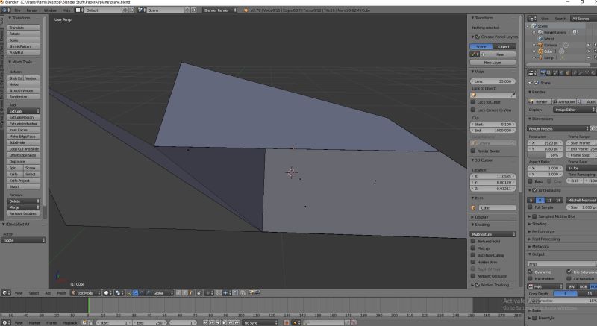Click the Remove Doubles button
Screen dimensions: 597x326
[24, 213]
